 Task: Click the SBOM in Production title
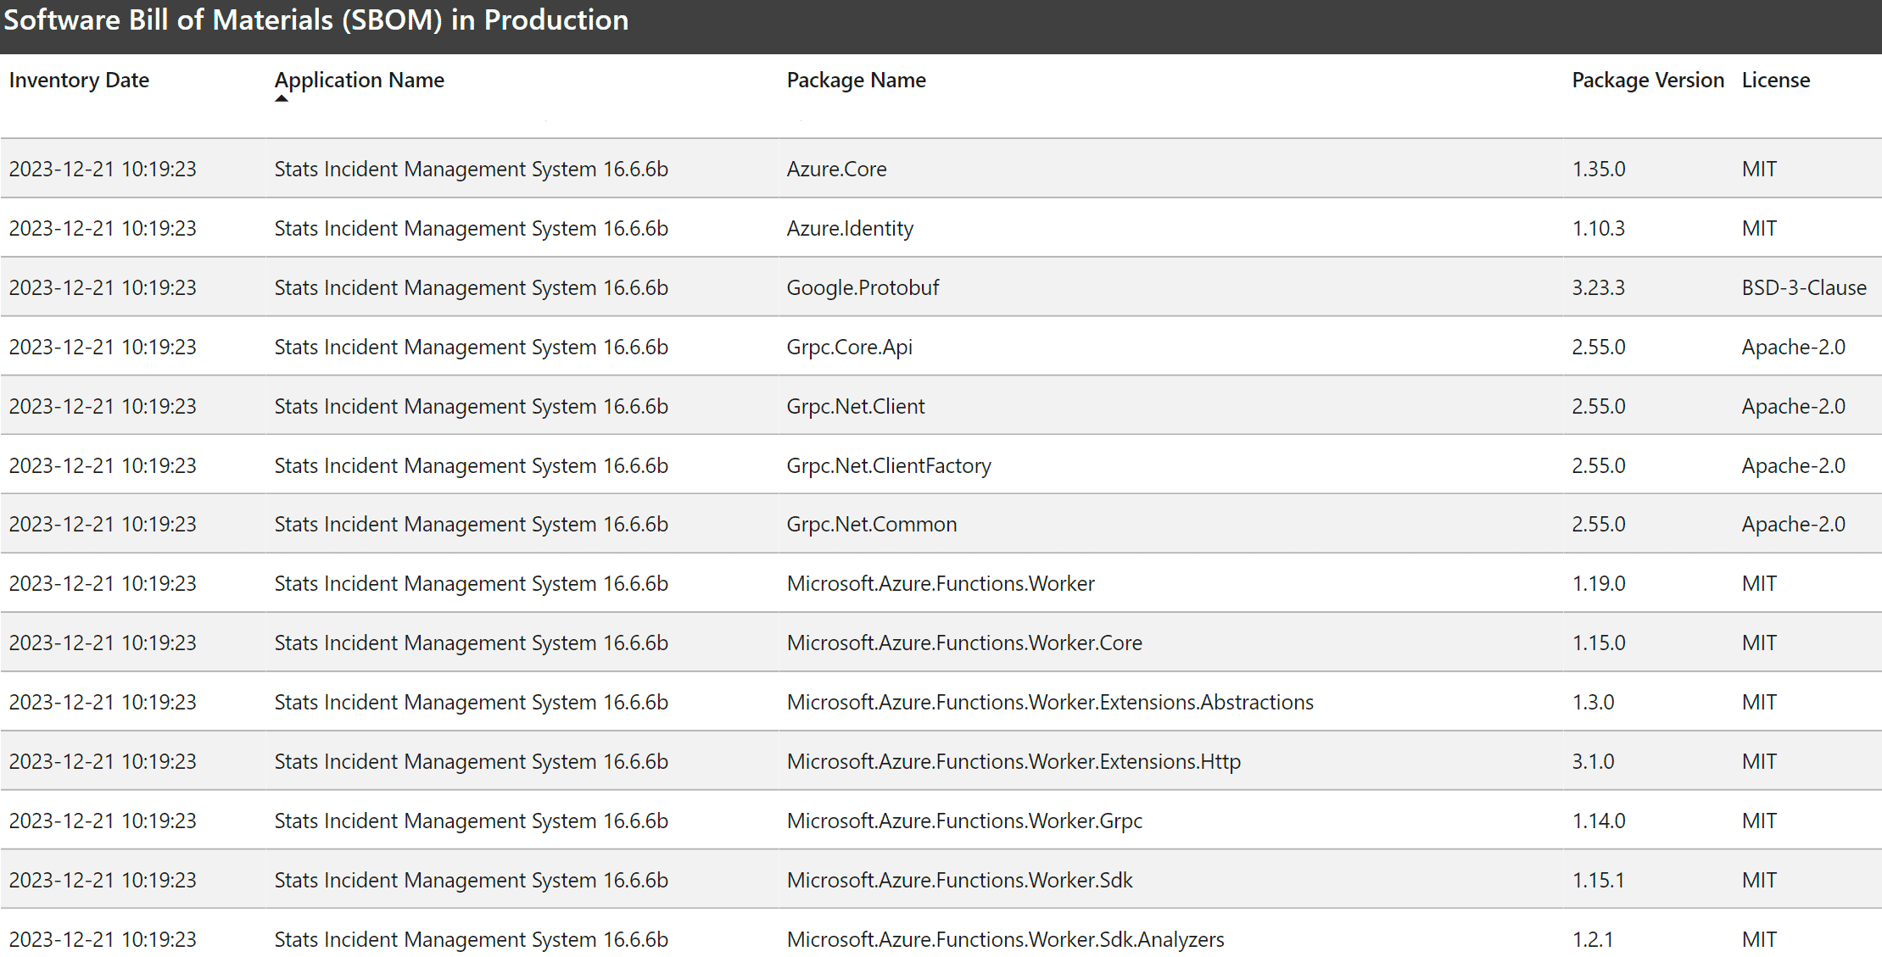point(316,19)
